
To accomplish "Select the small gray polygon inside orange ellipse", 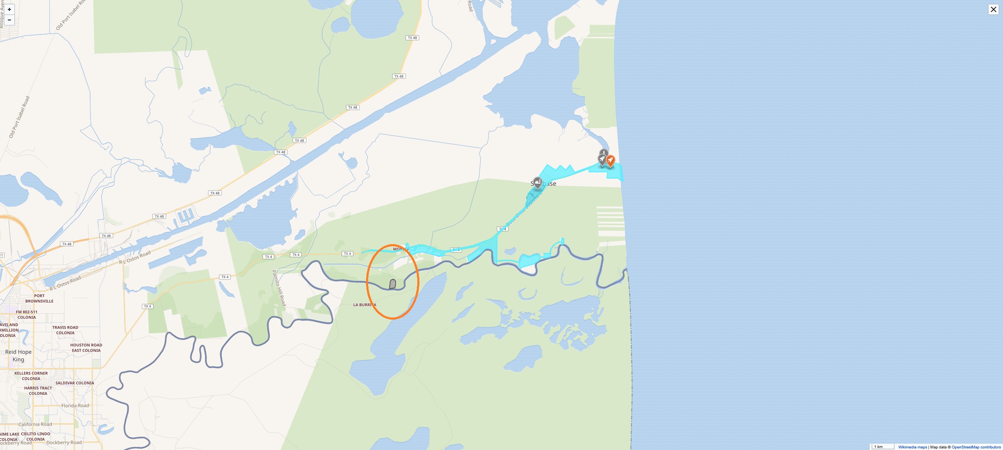I will (392, 284).
